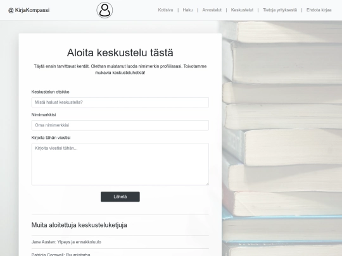
Task: Go to Kotisivu in the navigation
Action: [x=165, y=10]
